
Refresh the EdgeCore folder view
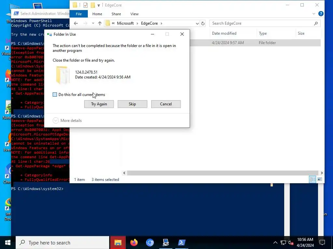[x=203, y=23]
